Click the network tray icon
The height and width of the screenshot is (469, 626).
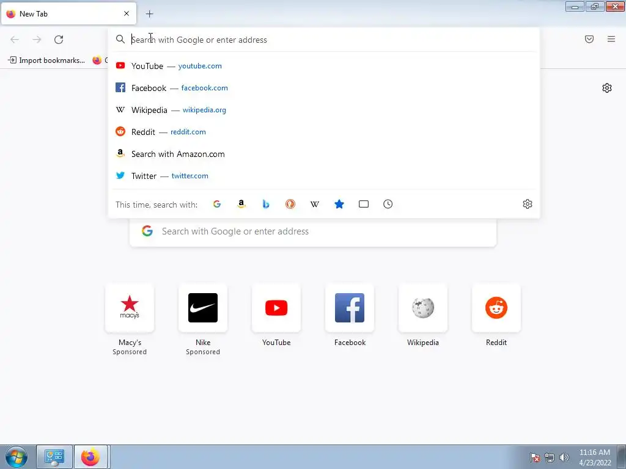550,457
